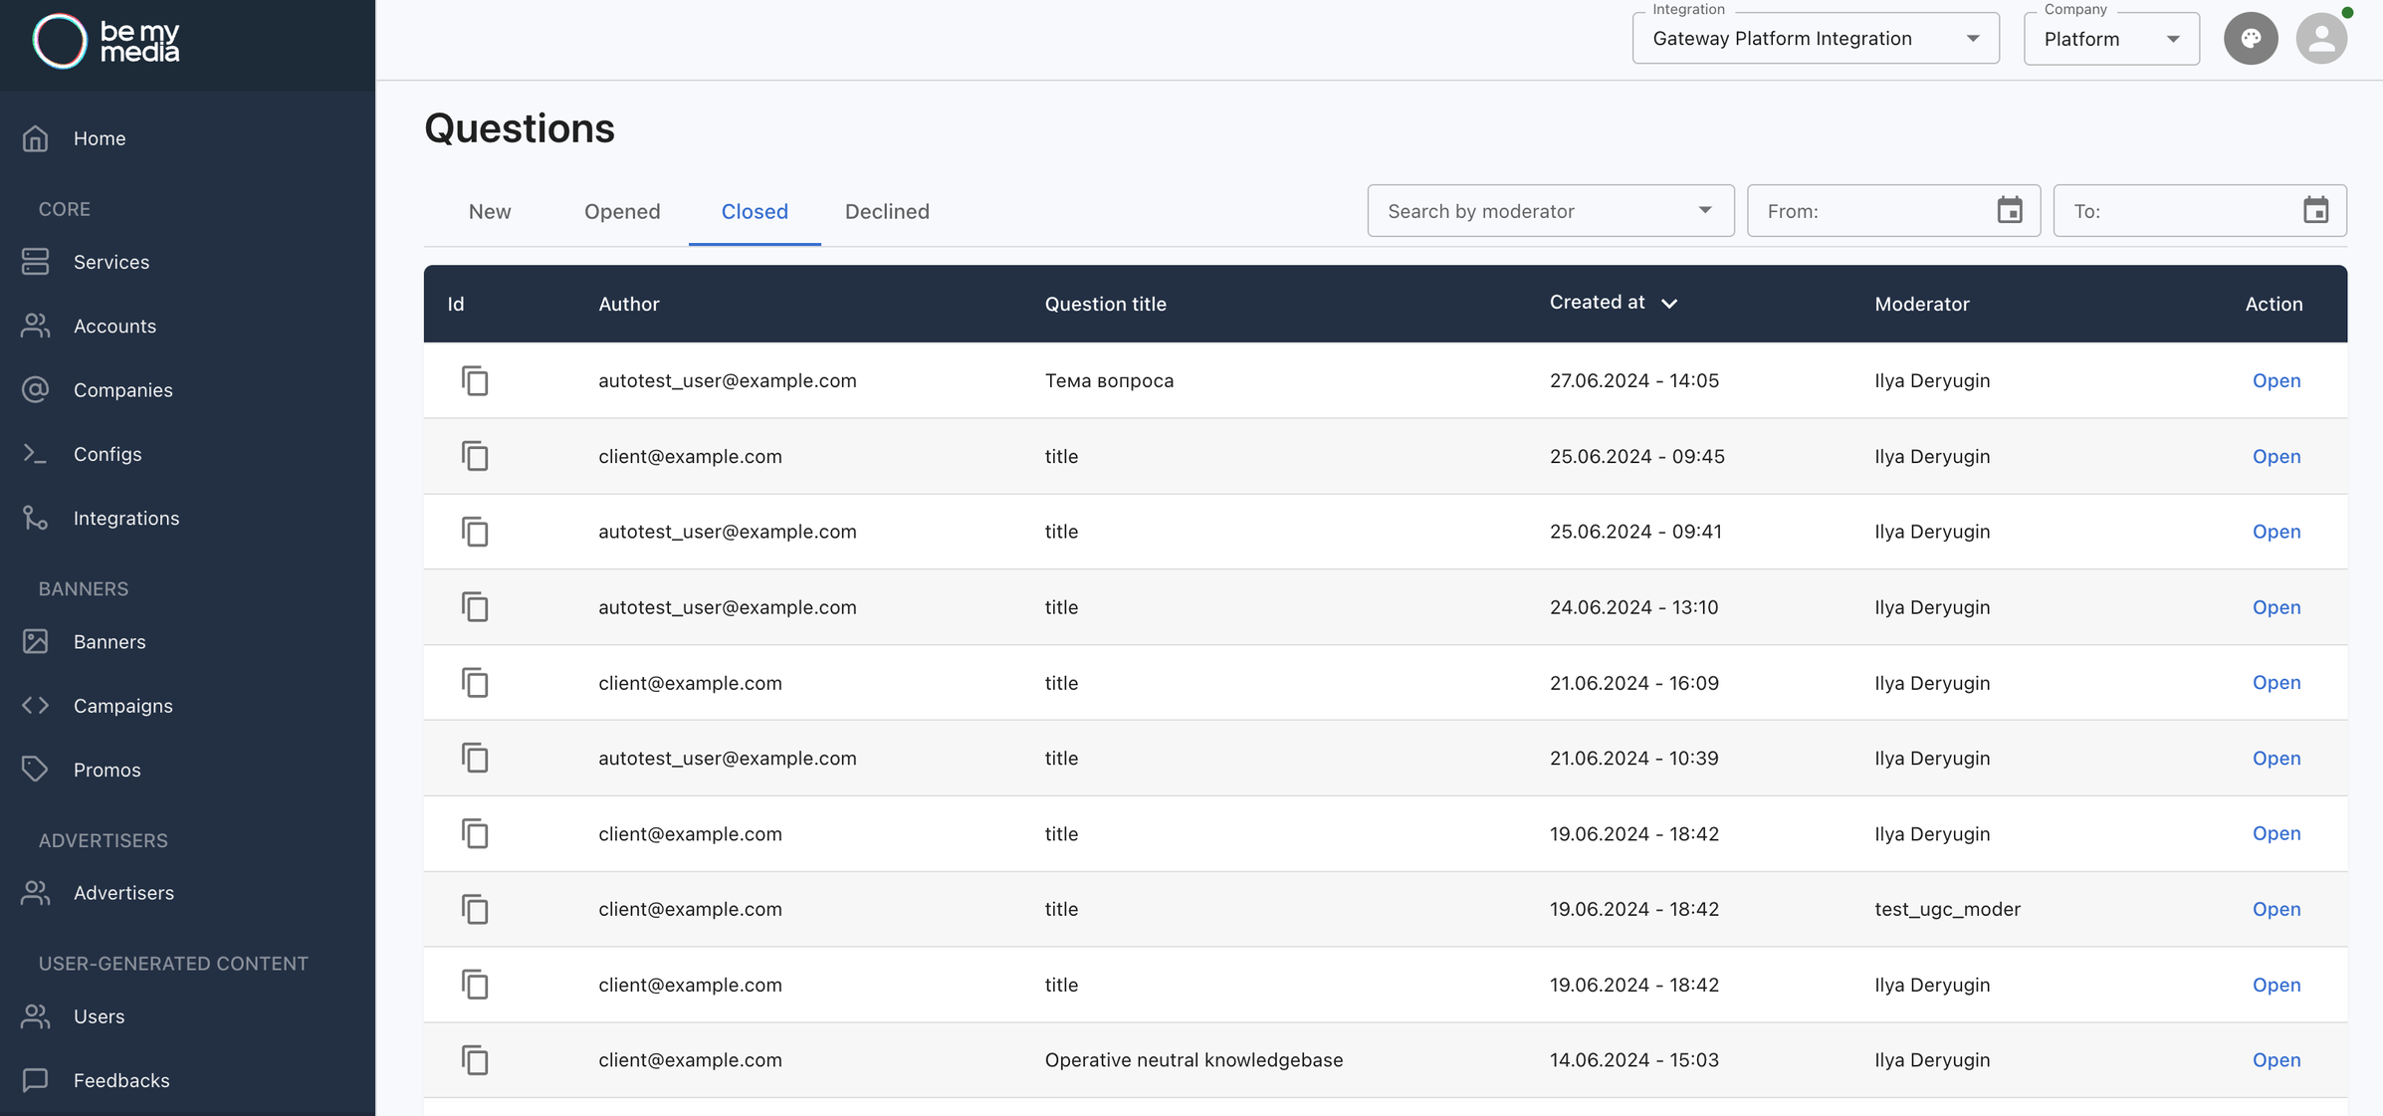Image resolution: width=2383 pixels, height=1116 pixels.
Task: Open the Operative neutral knowledgebase question
Action: [x=2275, y=1060]
